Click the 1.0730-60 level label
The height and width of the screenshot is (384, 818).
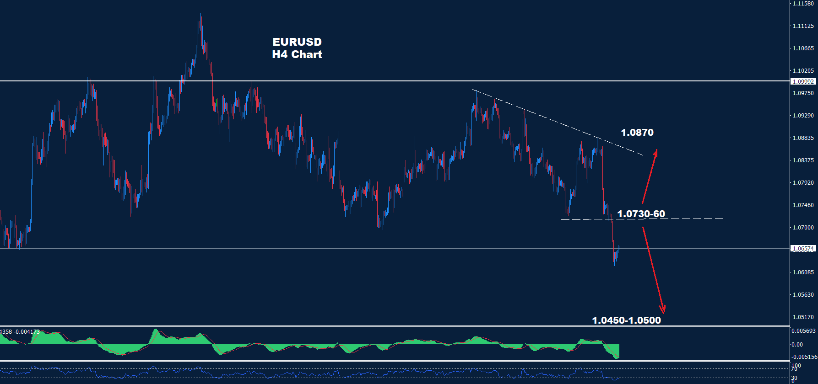click(x=641, y=214)
